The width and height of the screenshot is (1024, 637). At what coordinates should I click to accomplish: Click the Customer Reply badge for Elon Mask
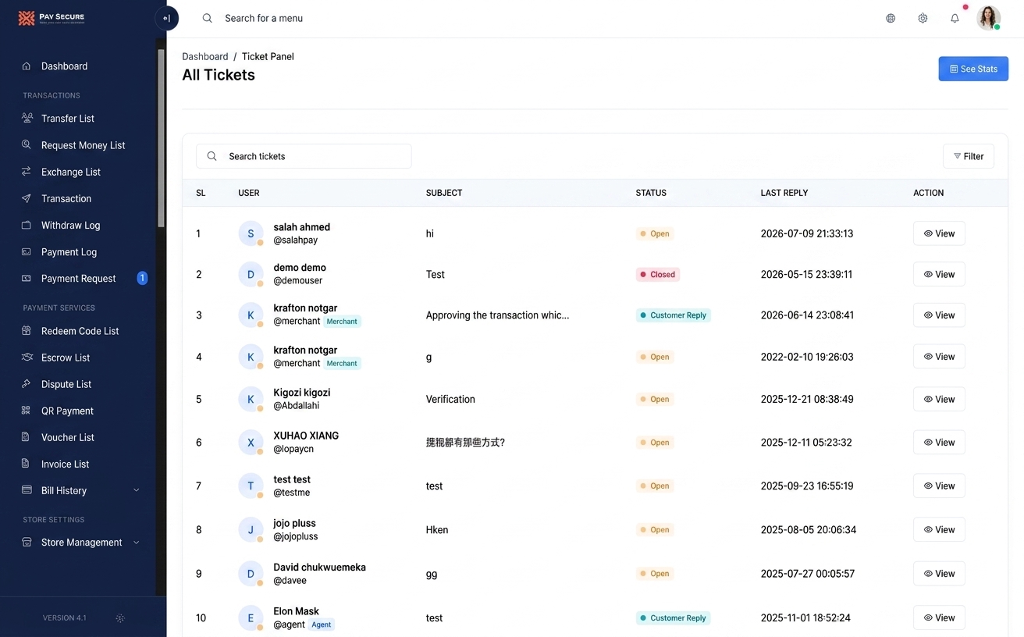click(673, 618)
